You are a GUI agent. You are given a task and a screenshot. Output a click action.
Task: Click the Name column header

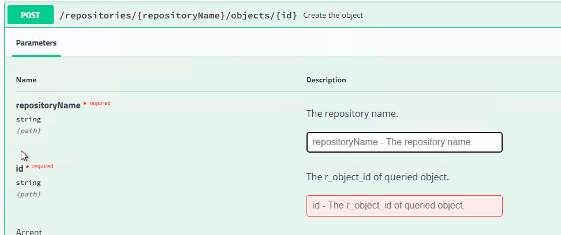tap(26, 80)
